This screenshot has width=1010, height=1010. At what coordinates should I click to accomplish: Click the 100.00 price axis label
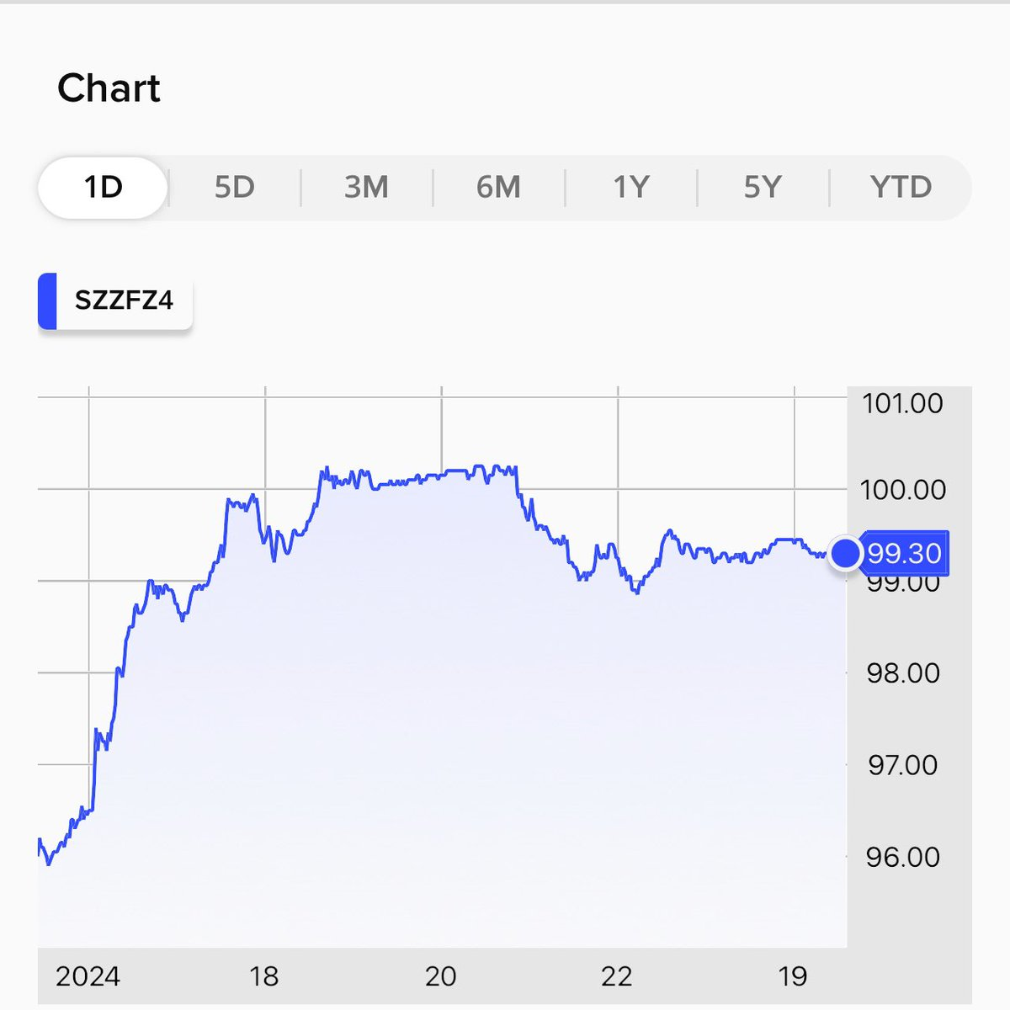(902, 489)
